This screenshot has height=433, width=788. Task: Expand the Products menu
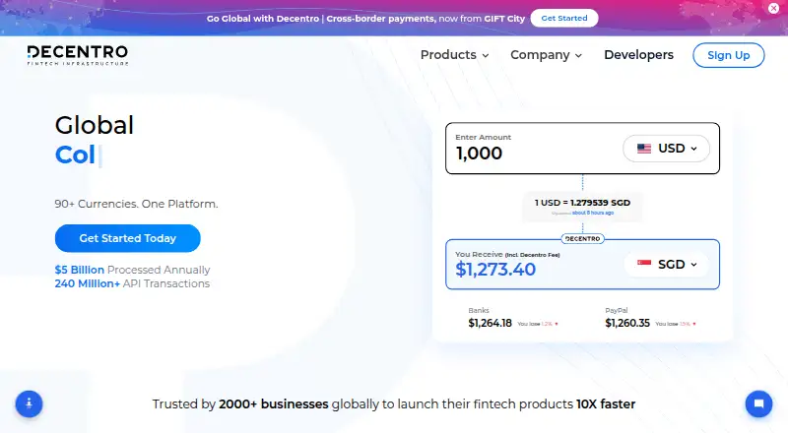coord(454,55)
